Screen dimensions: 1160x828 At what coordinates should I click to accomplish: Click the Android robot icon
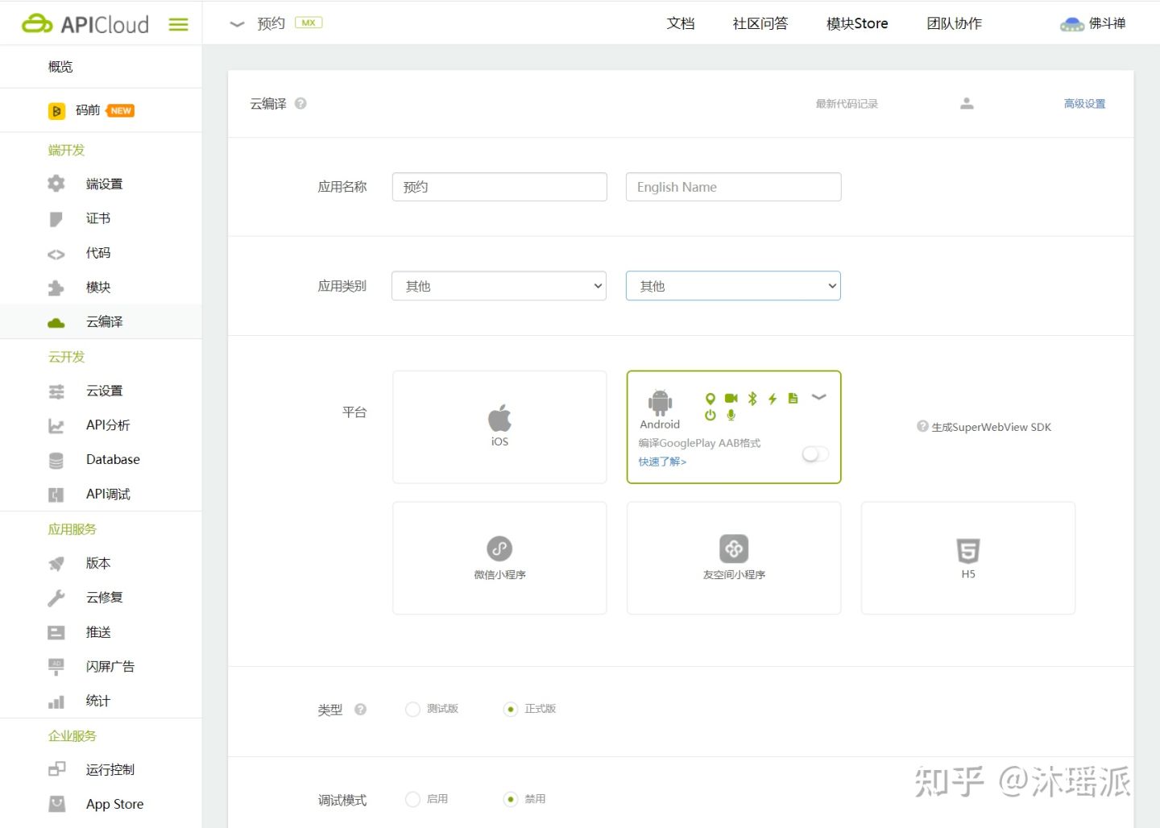660,403
